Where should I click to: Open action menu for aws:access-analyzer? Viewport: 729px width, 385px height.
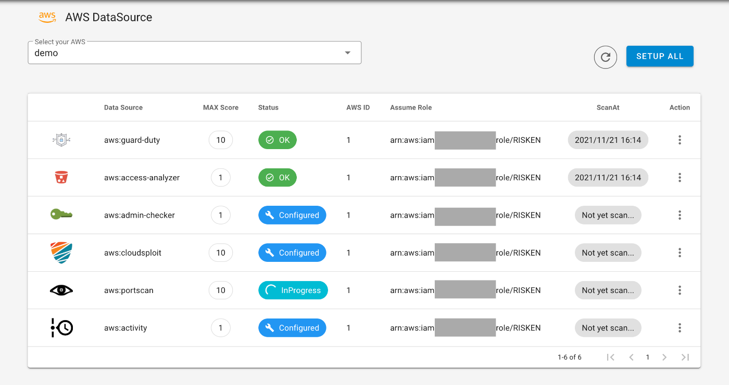pyautogui.click(x=680, y=178)
